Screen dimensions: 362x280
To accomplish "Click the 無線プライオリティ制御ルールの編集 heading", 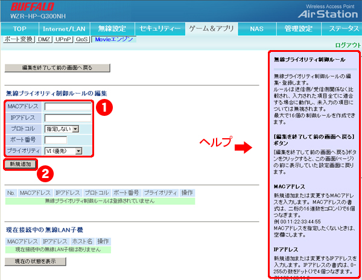I will 56,94.
